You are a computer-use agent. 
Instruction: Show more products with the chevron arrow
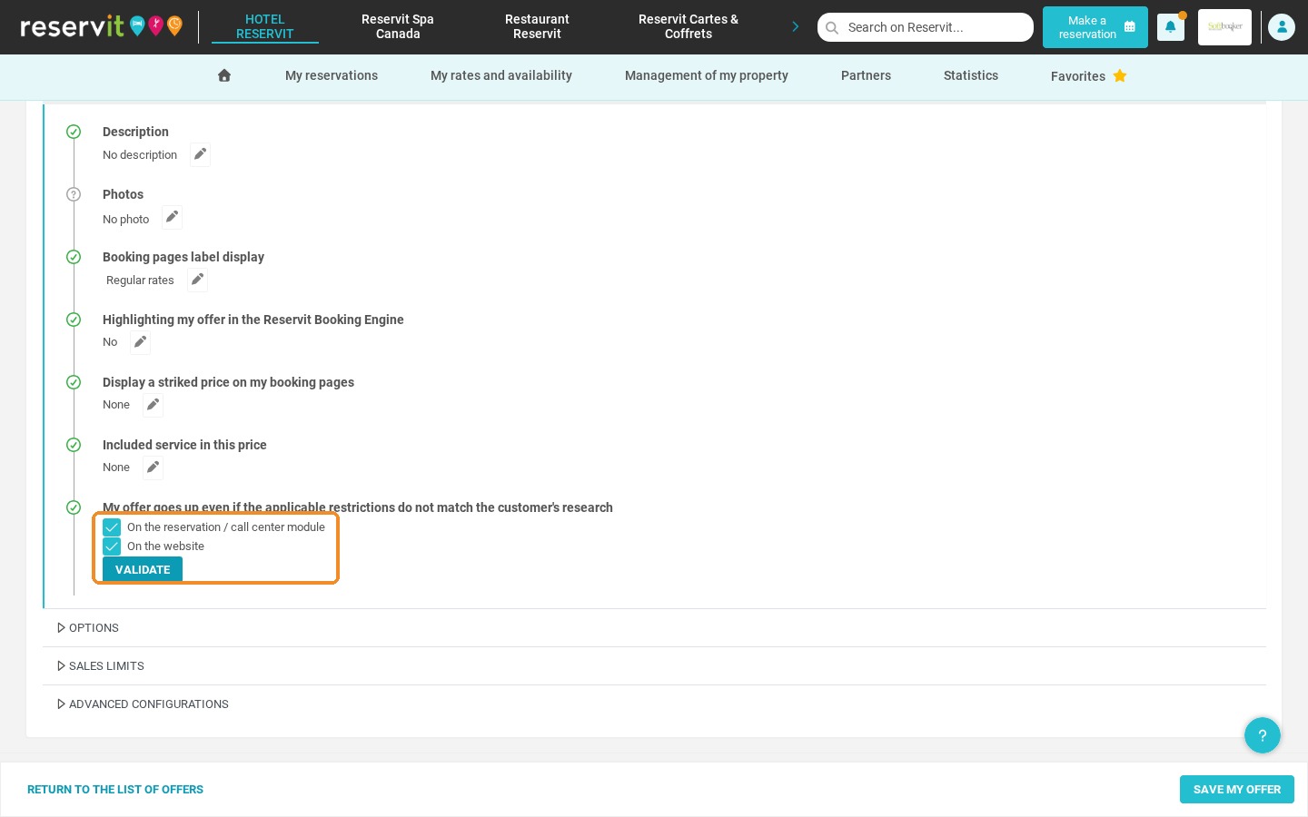(x=796, y=27)
